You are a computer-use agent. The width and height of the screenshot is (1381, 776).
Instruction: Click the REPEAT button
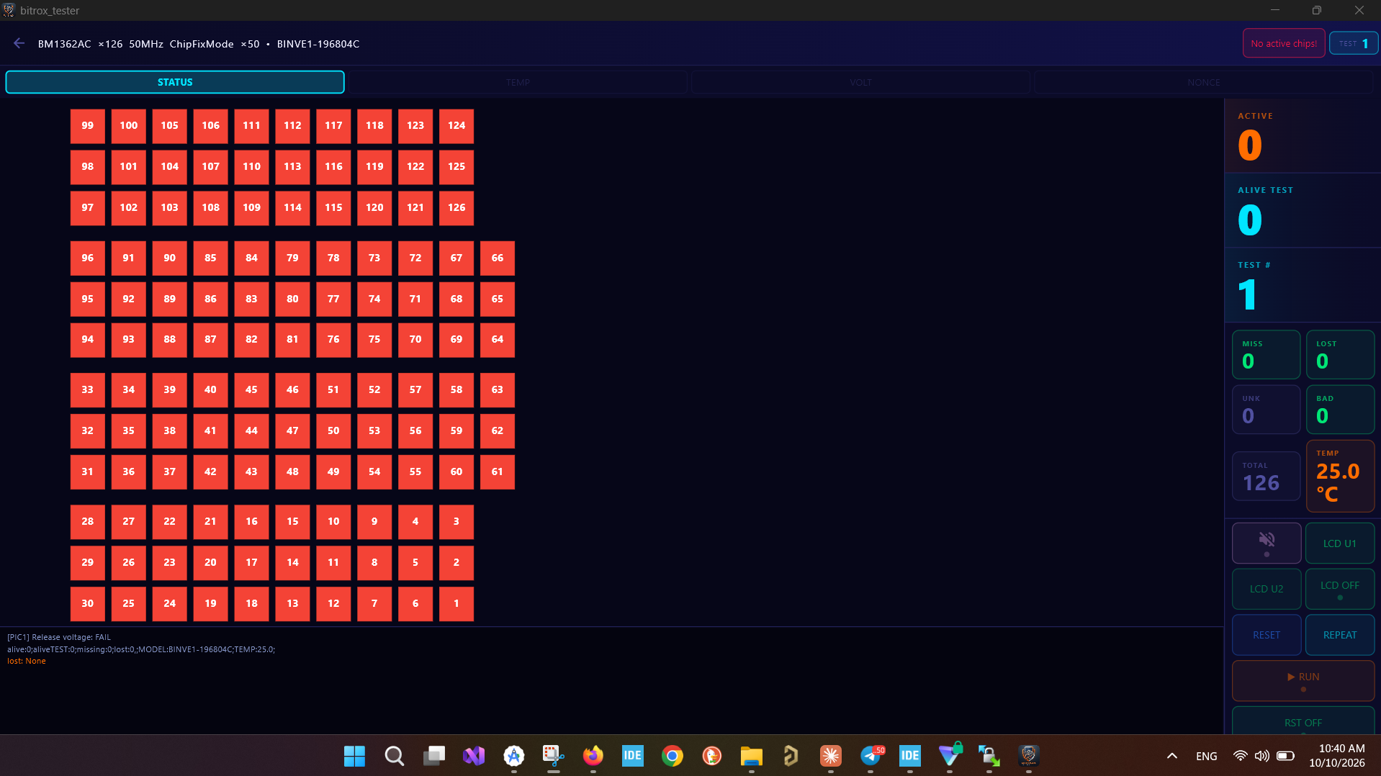pos(1340,635)
